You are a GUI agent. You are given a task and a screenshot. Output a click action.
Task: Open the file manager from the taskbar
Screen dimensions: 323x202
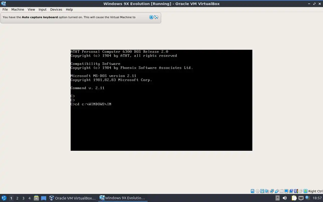[x=36, y=198]
